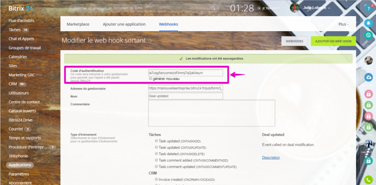Open Abonnement in left menu

pos(20,183)
